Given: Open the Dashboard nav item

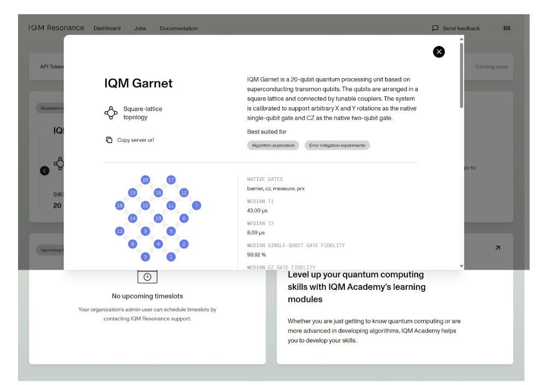Looking at the screenshot, I should 107,28.
